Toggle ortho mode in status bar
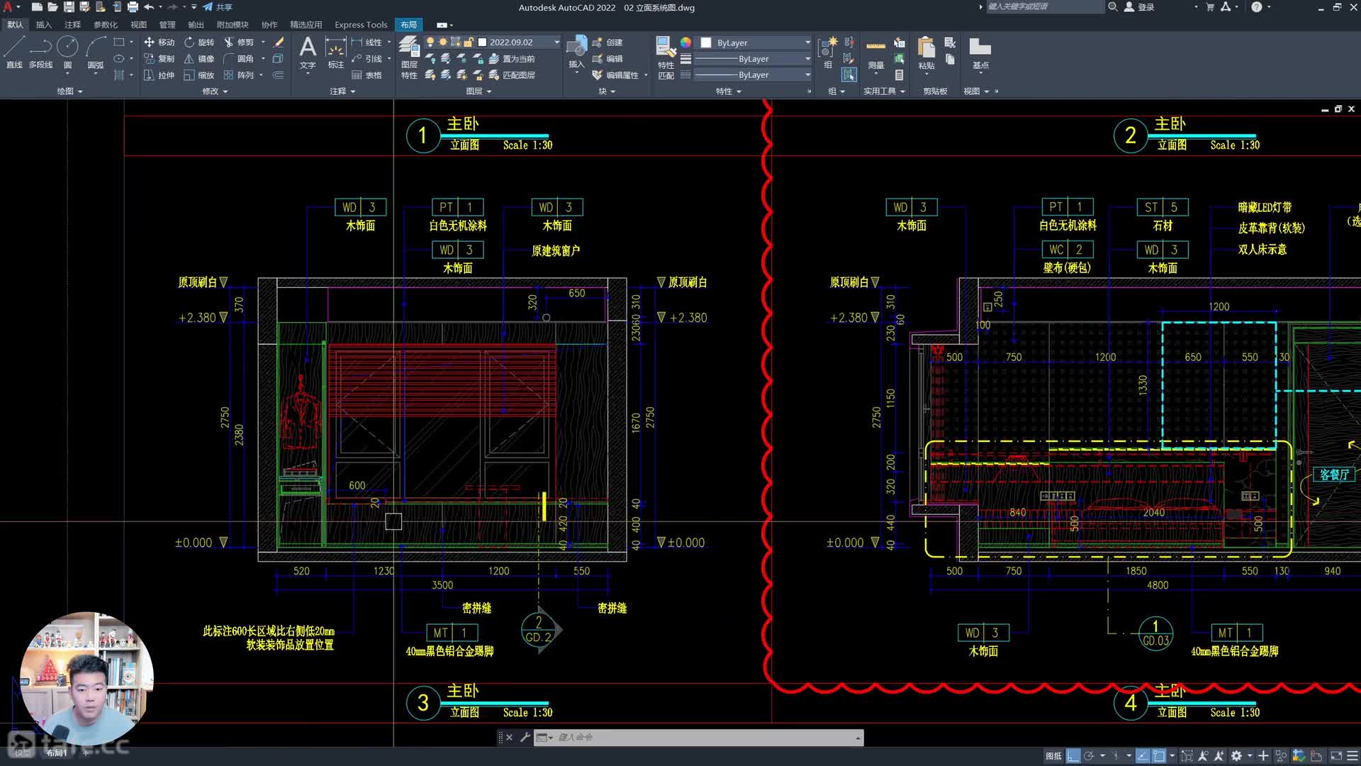 pyautogui.click(x=1073, y=756)
